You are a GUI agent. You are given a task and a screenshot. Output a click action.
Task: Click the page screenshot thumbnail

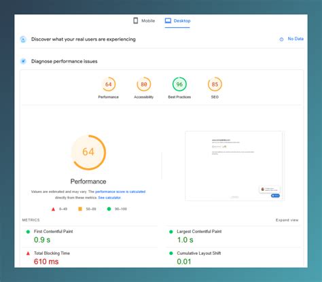click(x=234, y=166)
